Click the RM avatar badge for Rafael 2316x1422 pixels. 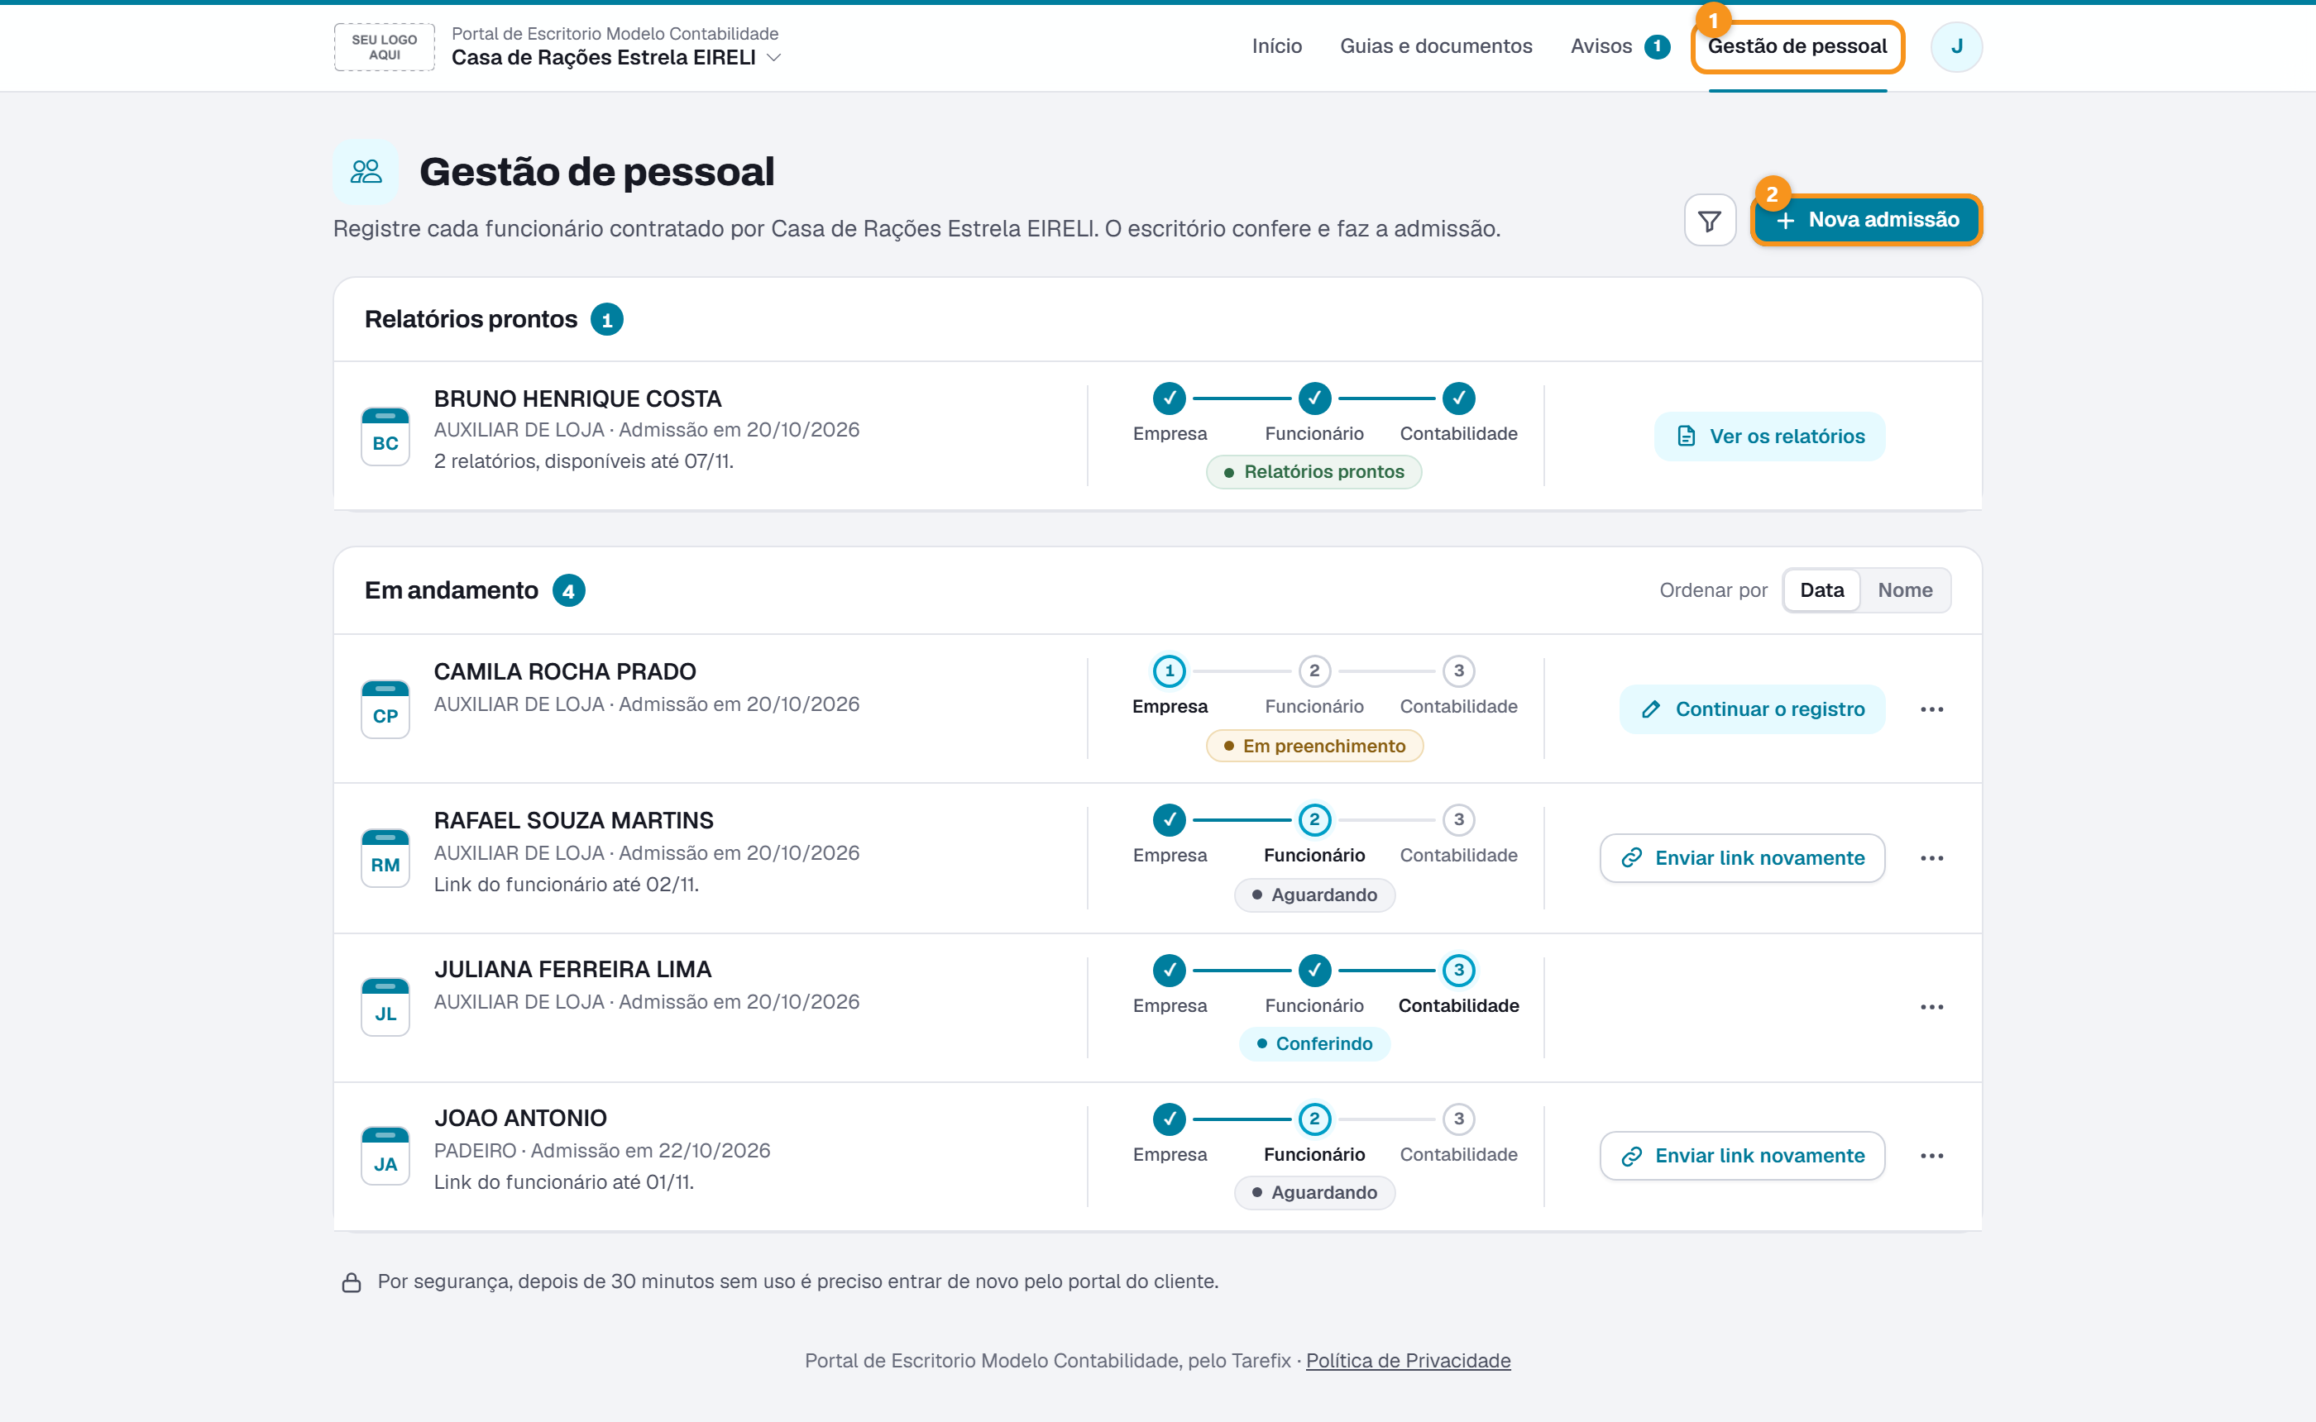[385, 857]
